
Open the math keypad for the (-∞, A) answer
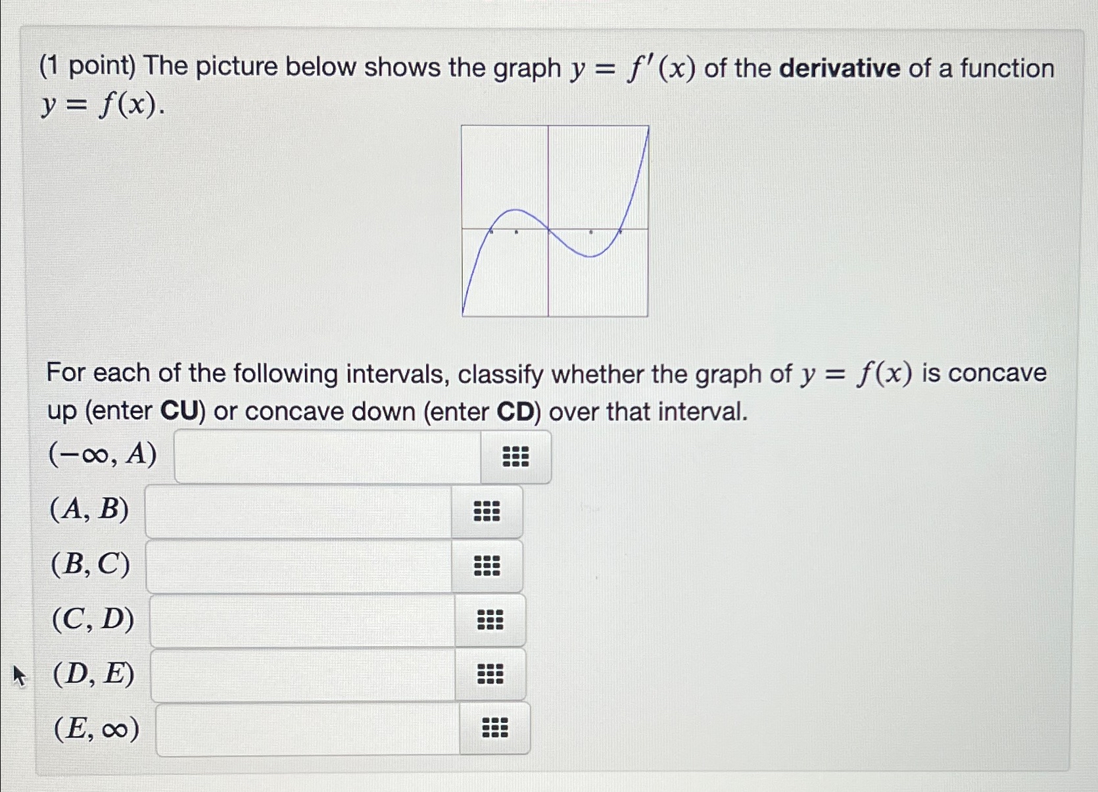(x=515, y=457)
